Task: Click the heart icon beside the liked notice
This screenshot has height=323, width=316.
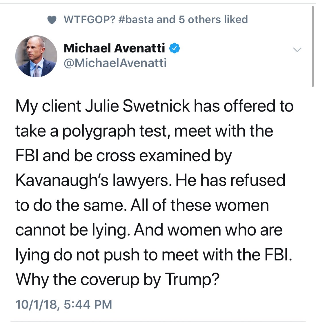Action: (51, 20)
